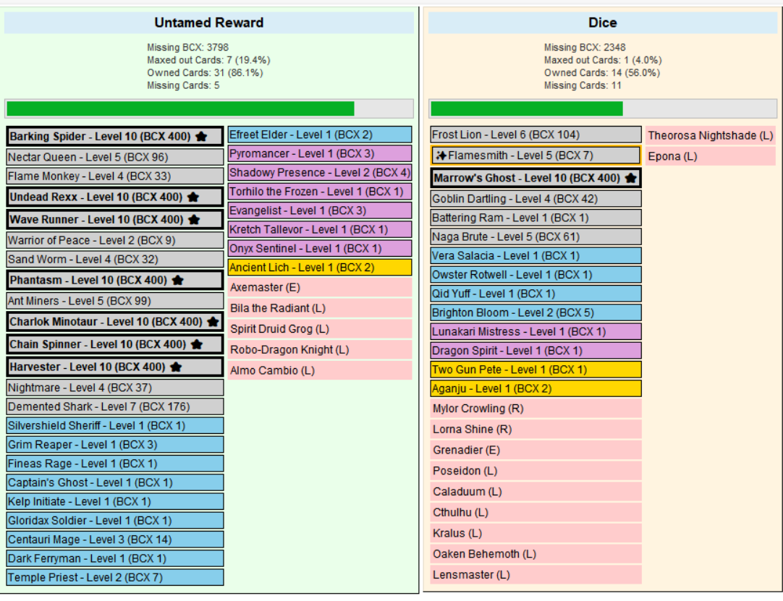The image size is (783, 601).
Task: Click Kretch Tallevor Level 1
Action: tap(320, 229)
